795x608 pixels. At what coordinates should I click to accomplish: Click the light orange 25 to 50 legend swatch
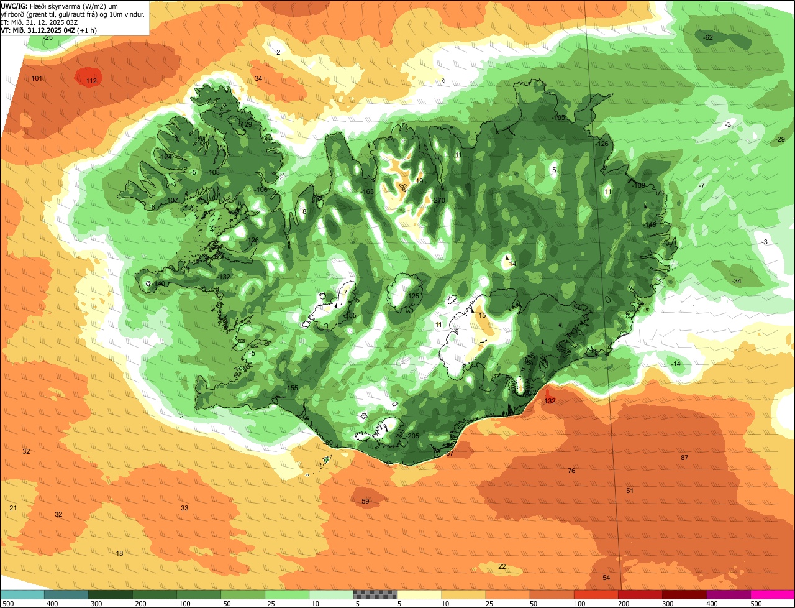tap(507, 594)
